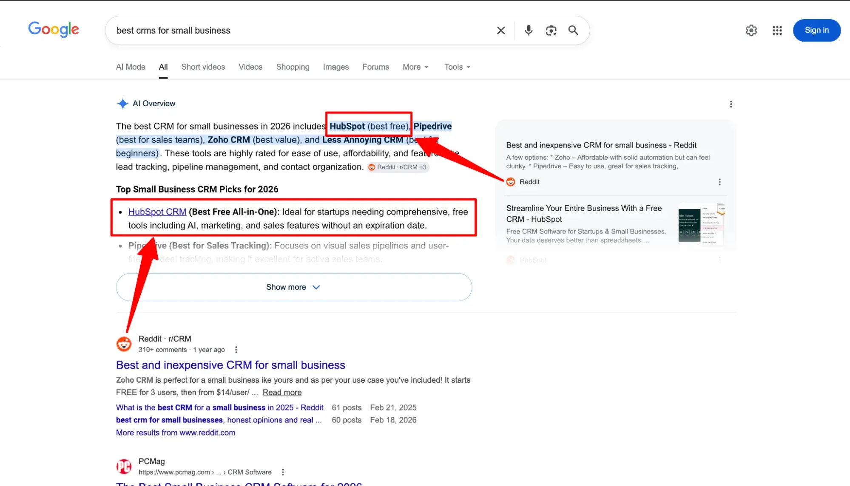Click the Sign in button
Image resolution: width=850 pixels, height=486 pixels.
point(817,30)
